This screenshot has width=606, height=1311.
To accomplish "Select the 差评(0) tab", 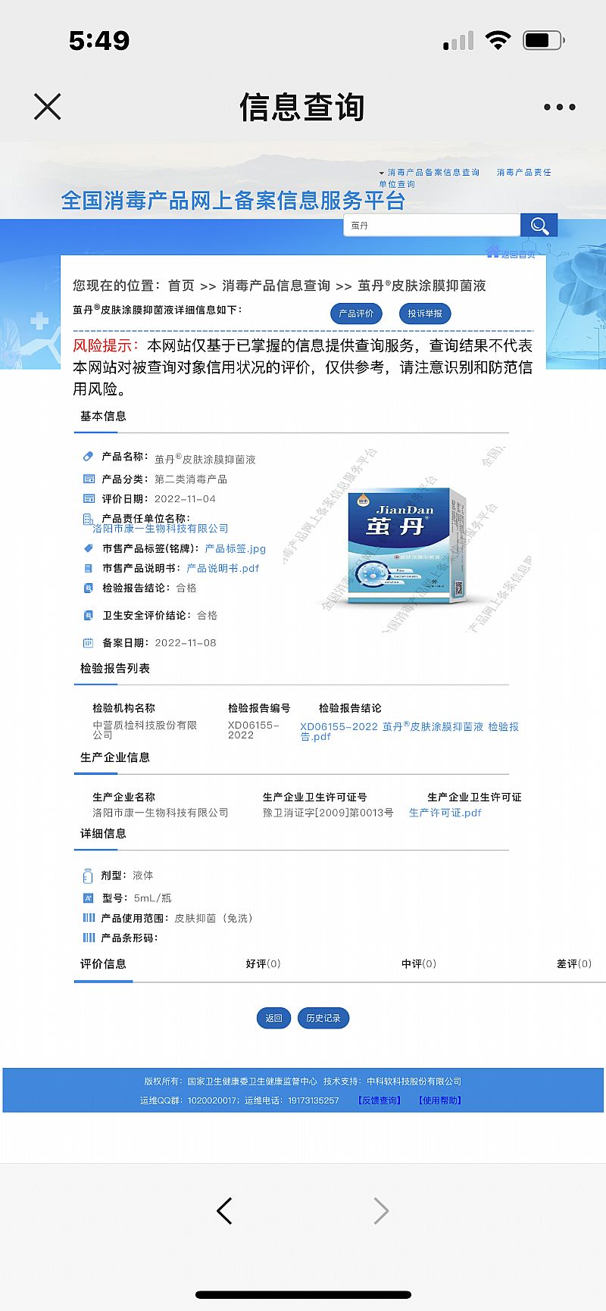I will [x=573, y=963].
